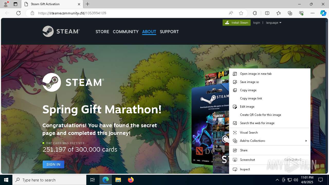Select Create QR Code for this image

(x=270, y=115)
